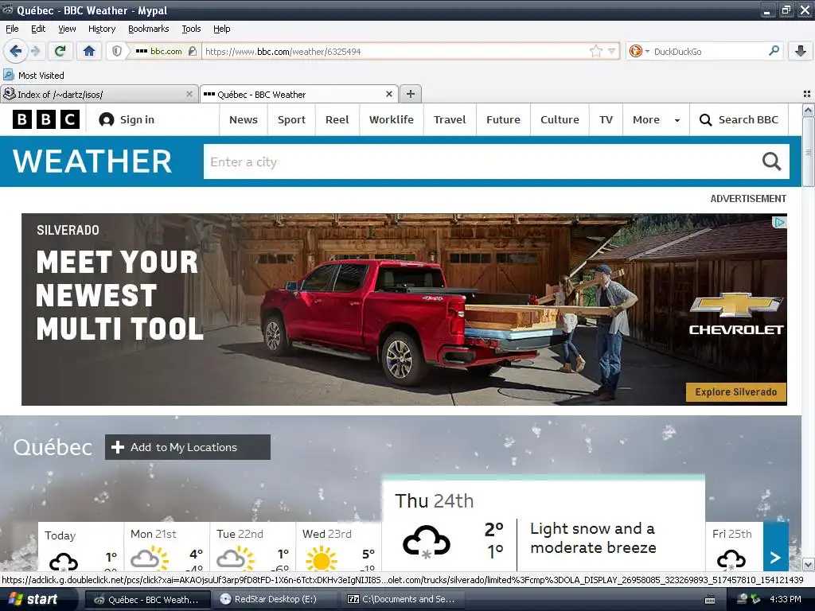Open the Windows start button
This screenshot has height=611, width=815.
coord(37,599)
